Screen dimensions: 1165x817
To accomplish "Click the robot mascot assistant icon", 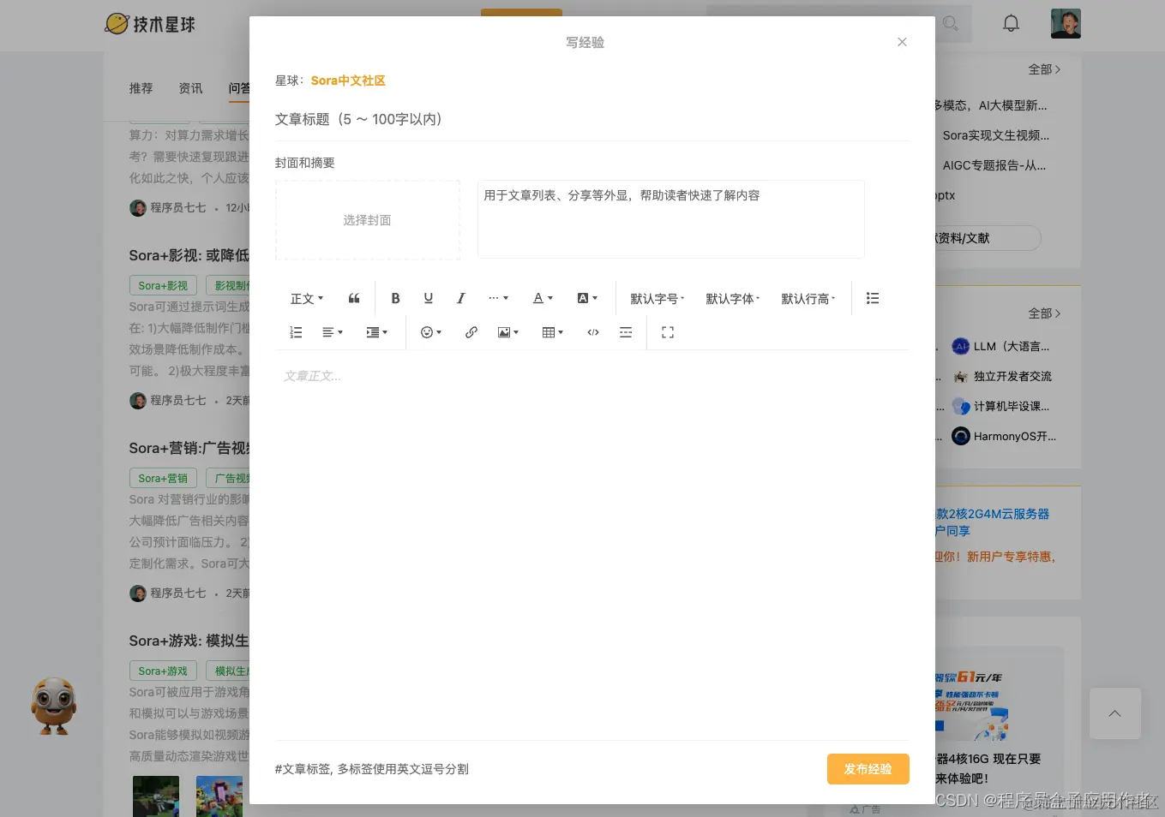I will tap(53, 707).
